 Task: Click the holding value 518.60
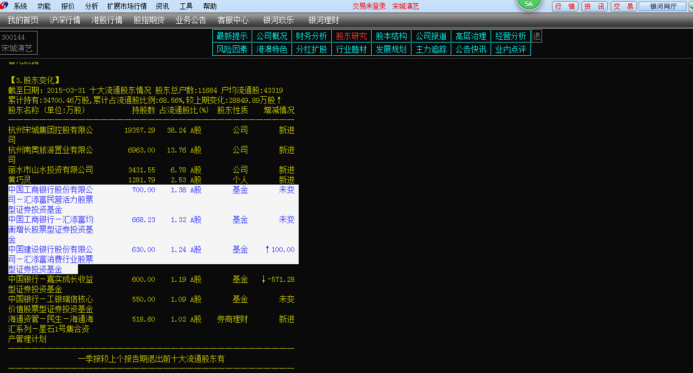[x=144, y=319]
